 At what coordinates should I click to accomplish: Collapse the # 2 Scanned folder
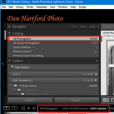(x=14, y=90)
